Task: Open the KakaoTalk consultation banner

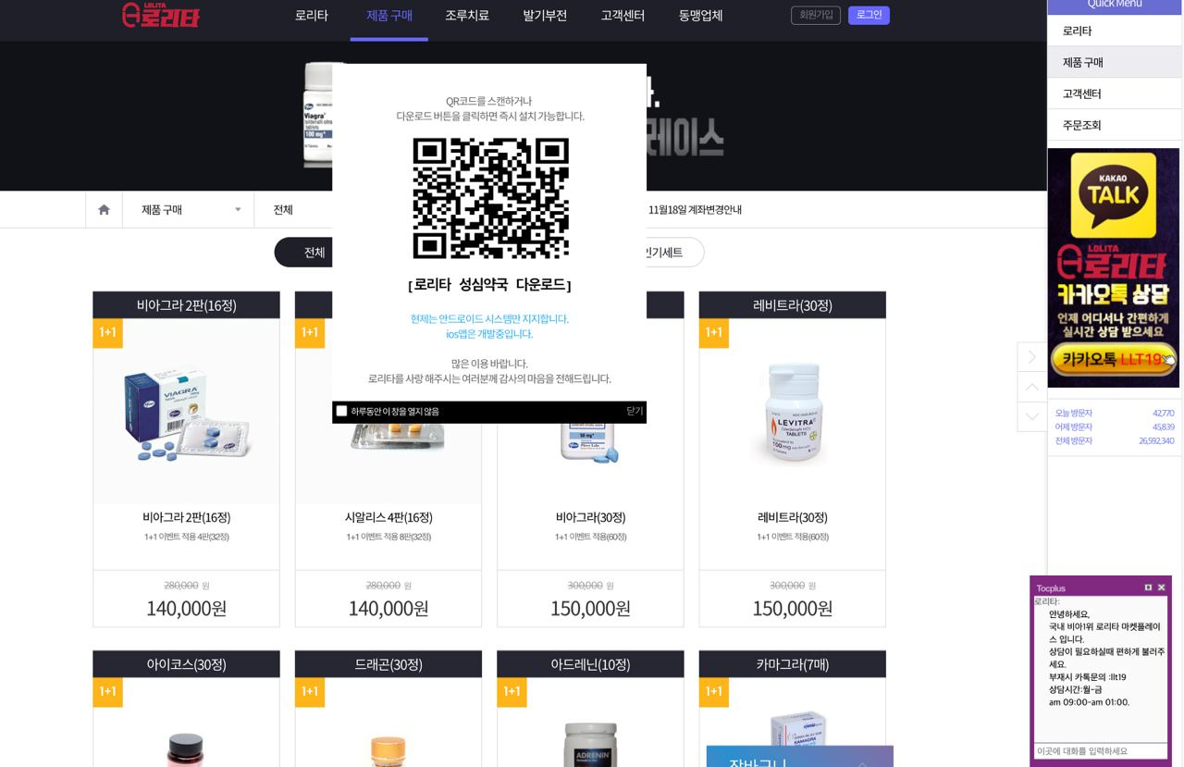Action: point(1113,267)
